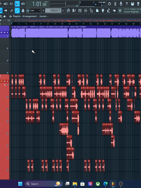The image size is (141, 188).
Task: Click the (none) pattern breadcrumb
Action: coord(43,16)
